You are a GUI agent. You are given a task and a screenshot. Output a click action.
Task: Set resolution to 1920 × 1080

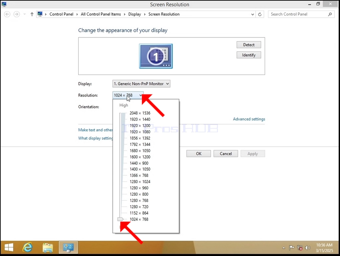(x=140, y=132)
